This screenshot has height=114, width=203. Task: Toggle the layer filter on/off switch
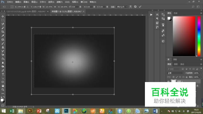(201, 68)
